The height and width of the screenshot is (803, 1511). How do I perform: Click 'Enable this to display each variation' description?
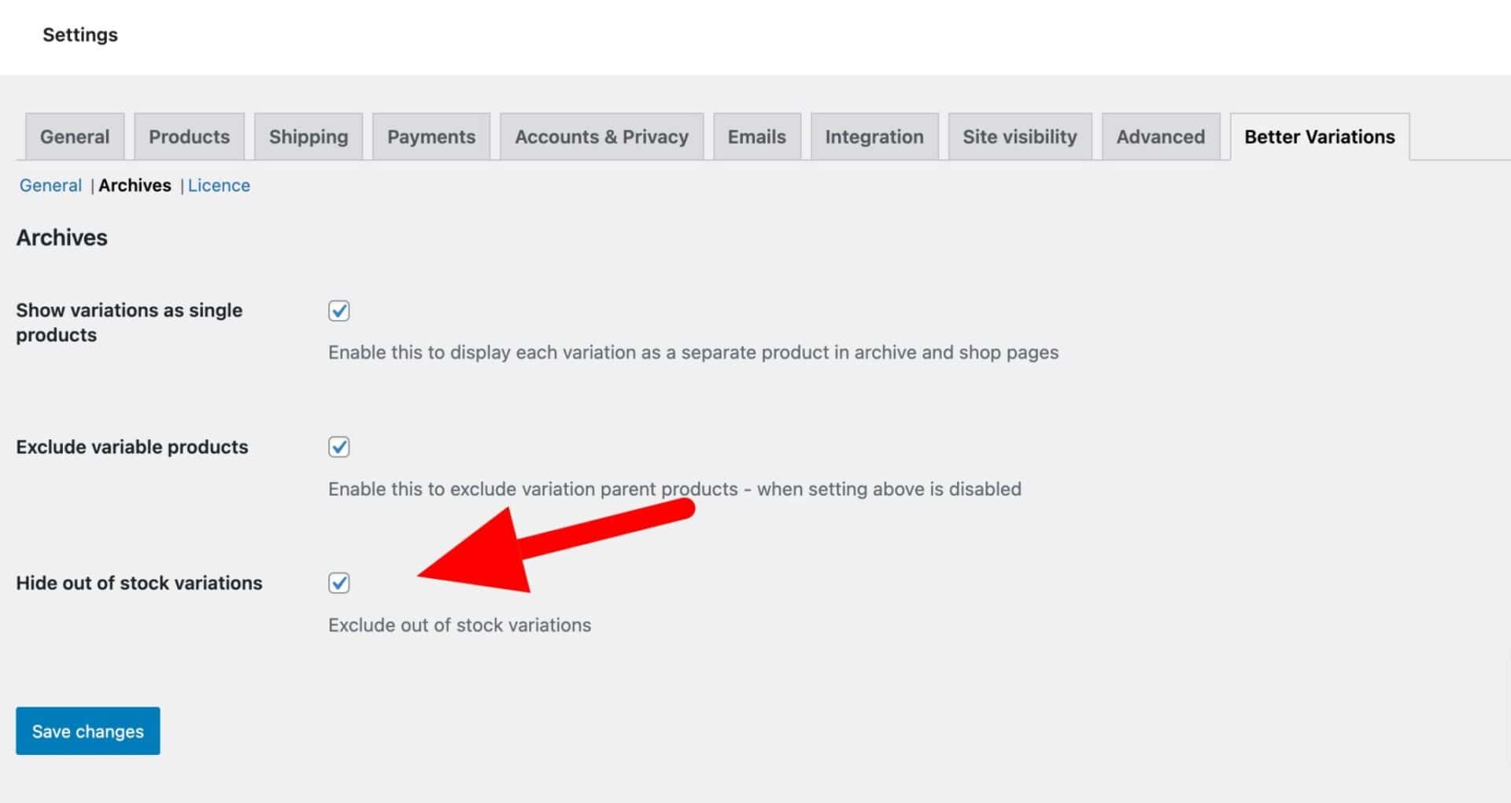click(693, 352)
